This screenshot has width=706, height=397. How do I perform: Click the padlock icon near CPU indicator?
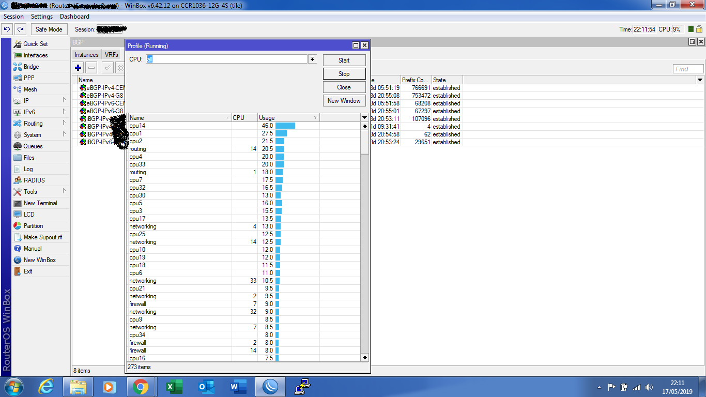tap(699, 29)
